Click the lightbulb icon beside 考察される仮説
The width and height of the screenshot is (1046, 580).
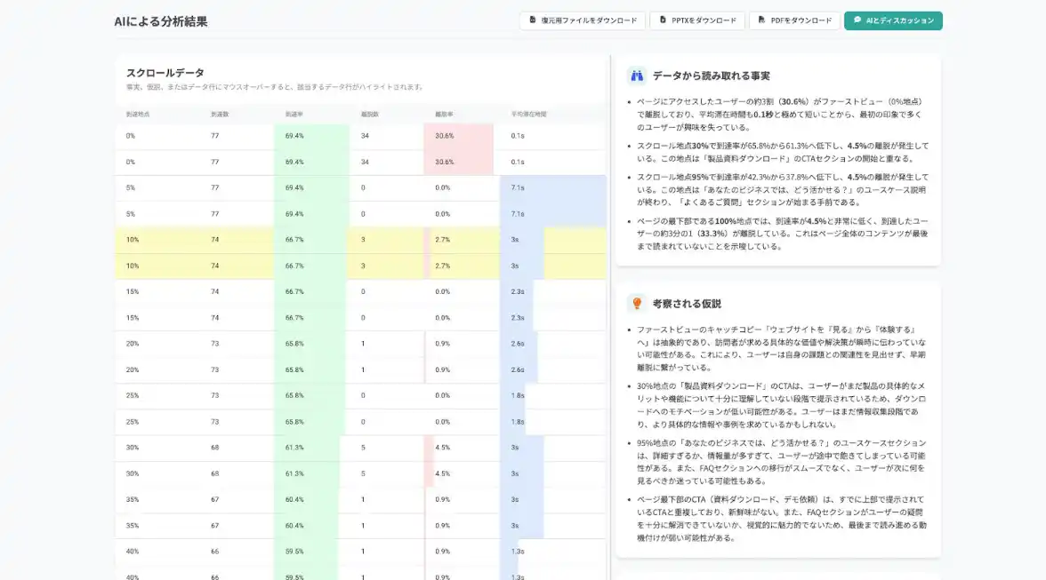coord(636,304)
